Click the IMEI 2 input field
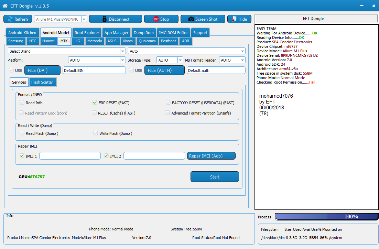379x249 pixels. pyautogui.click(x=154, y=156)
